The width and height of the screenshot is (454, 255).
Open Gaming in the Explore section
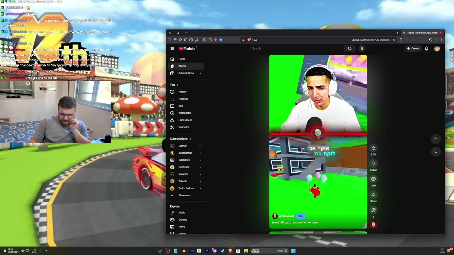186,220
